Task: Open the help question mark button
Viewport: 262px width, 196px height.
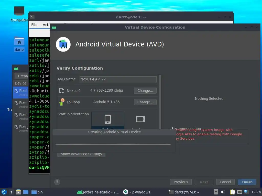Action: pos(57,182)
